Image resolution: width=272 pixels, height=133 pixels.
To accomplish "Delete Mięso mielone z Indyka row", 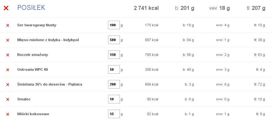I will pyautogui.click(x=8, y=40).
